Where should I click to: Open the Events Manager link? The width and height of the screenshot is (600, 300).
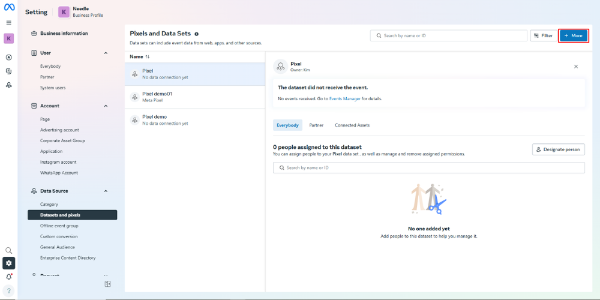[344, 98]
